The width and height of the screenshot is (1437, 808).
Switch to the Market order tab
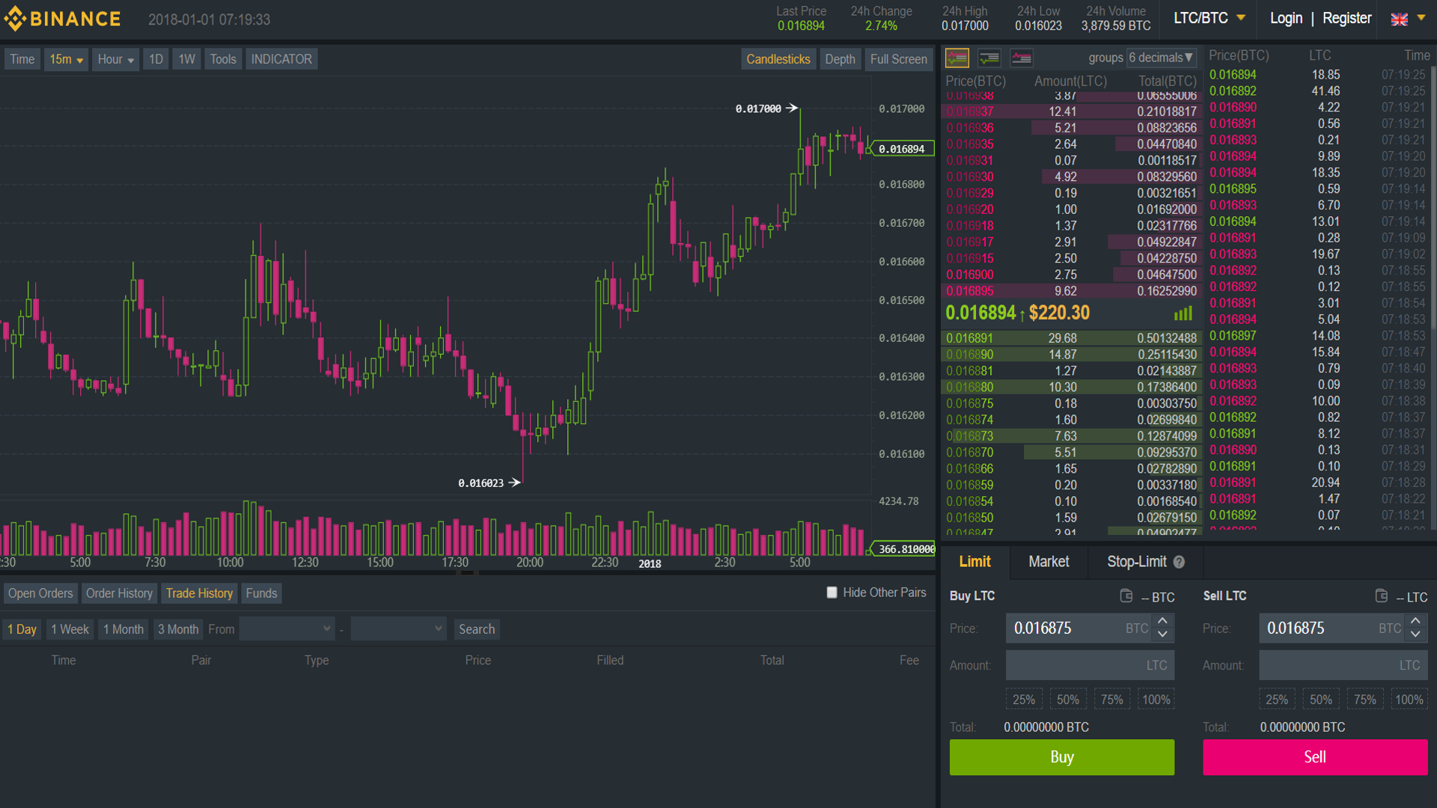tap(1049, 562)
